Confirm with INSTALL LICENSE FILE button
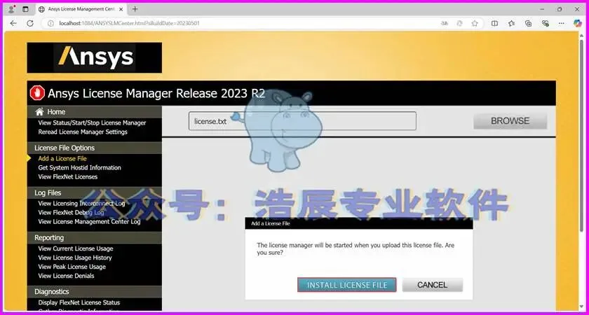589x315 pixels. tap(346, 285)
